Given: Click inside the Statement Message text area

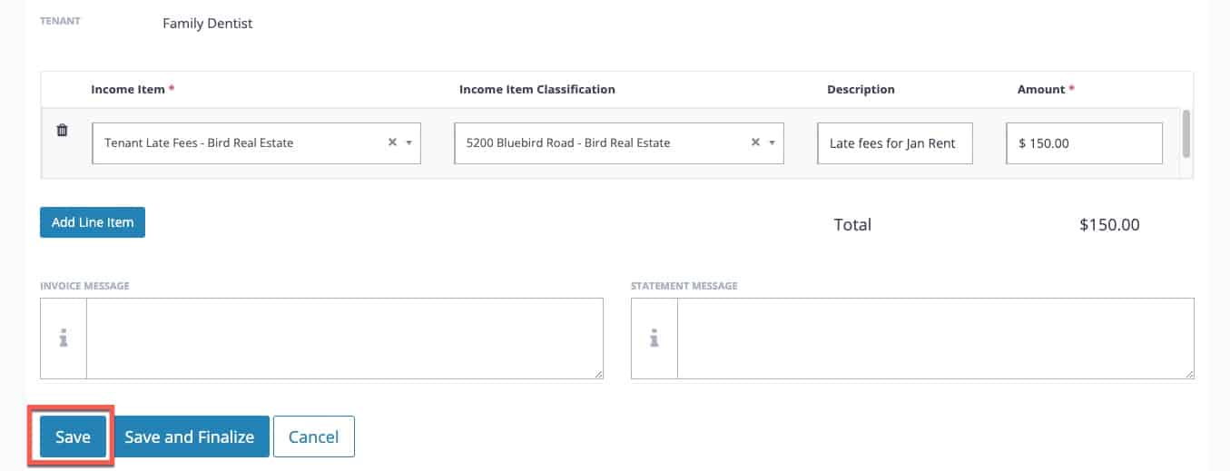Looking at the screenshot, I should (x=935, y=339).
